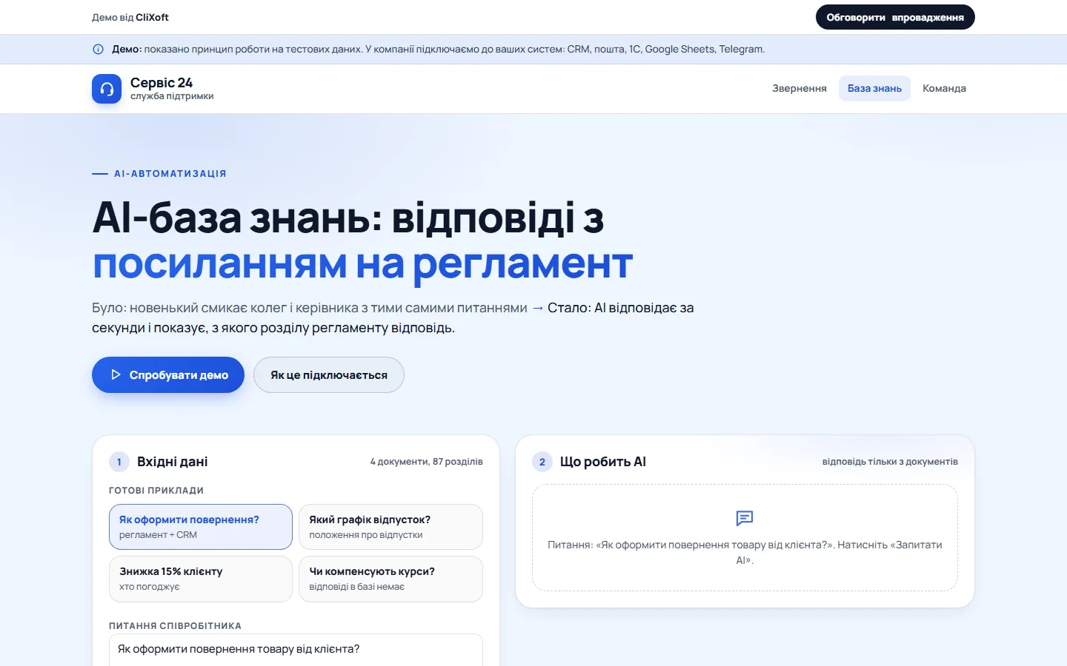Click the chat bubble icon in AI panel
This screenshot has width=1067, height=666.
click(745, 518)
